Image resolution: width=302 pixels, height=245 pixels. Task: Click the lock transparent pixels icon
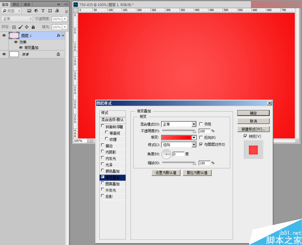[x=13, y=27]
